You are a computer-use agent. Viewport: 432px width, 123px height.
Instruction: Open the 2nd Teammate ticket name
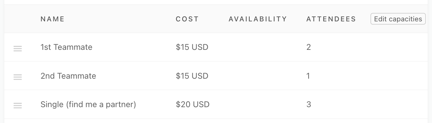[x=68, y=76]
